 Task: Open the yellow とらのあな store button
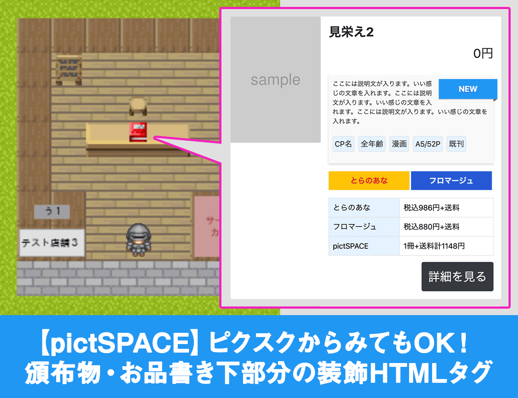point(369,181)
